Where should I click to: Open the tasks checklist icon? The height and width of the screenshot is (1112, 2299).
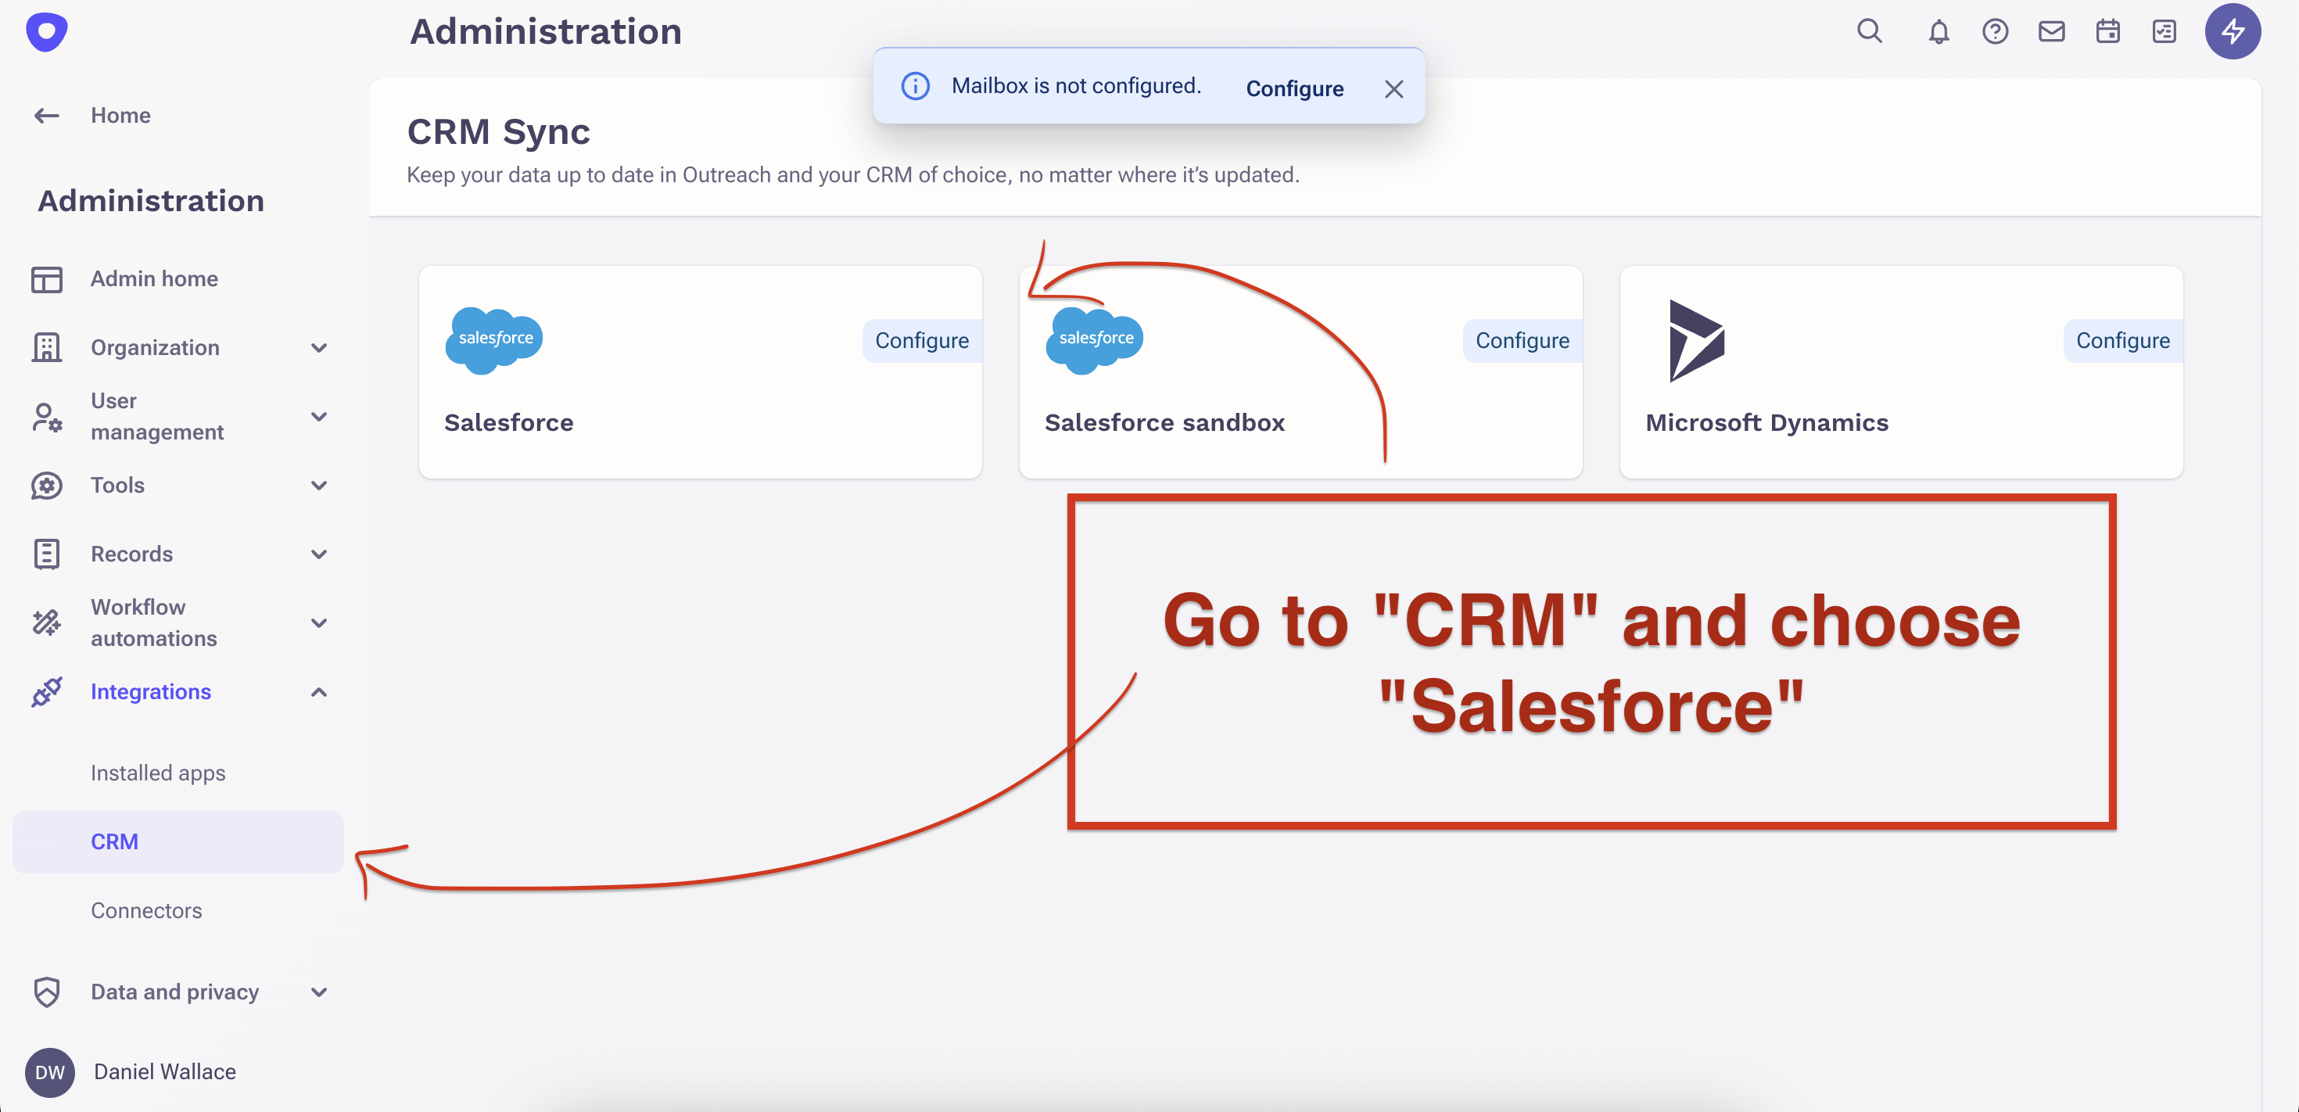click(2164, 32)
